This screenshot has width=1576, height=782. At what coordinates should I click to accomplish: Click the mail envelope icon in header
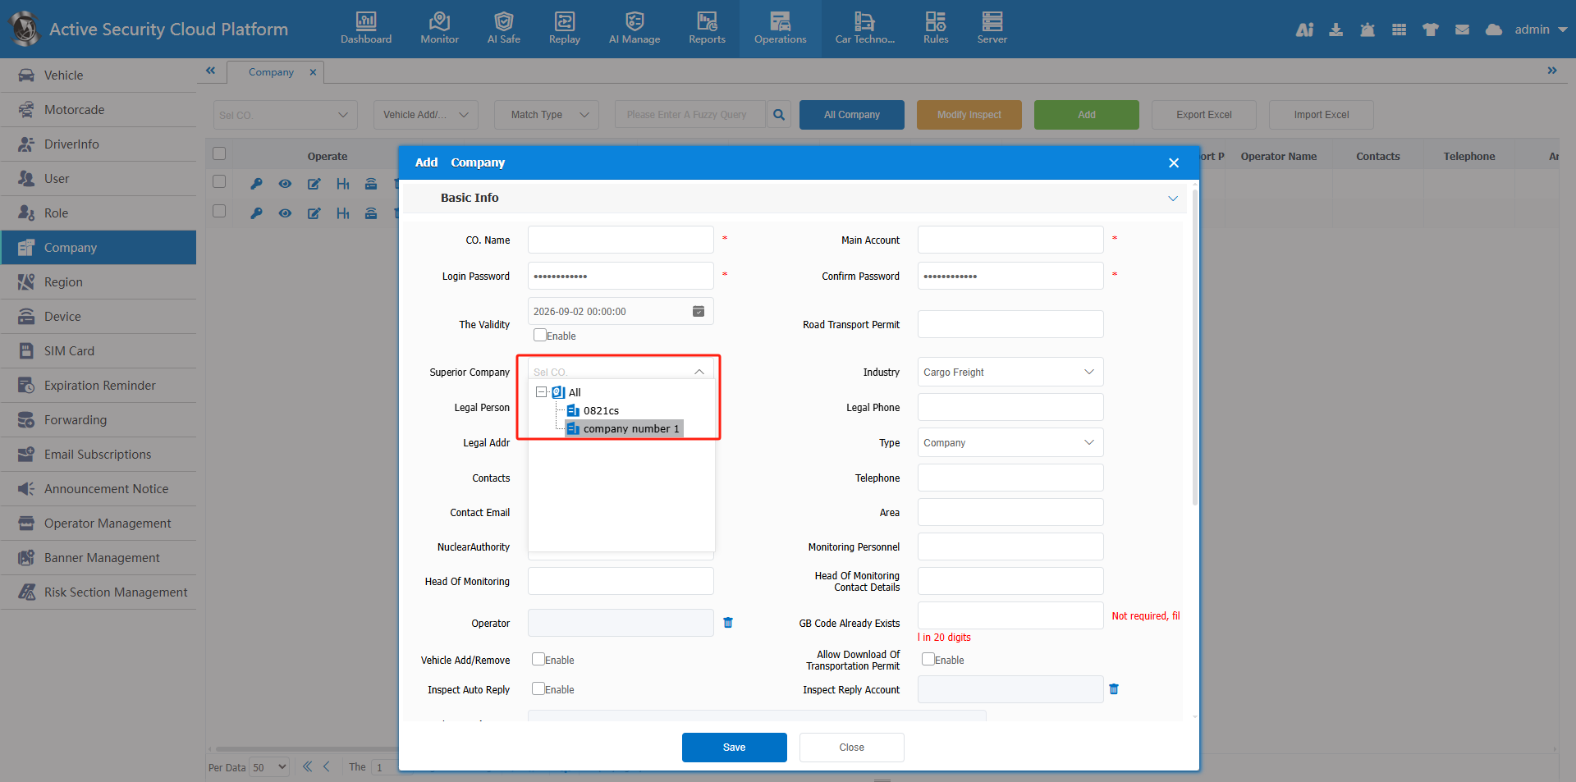click(1462, 30)
